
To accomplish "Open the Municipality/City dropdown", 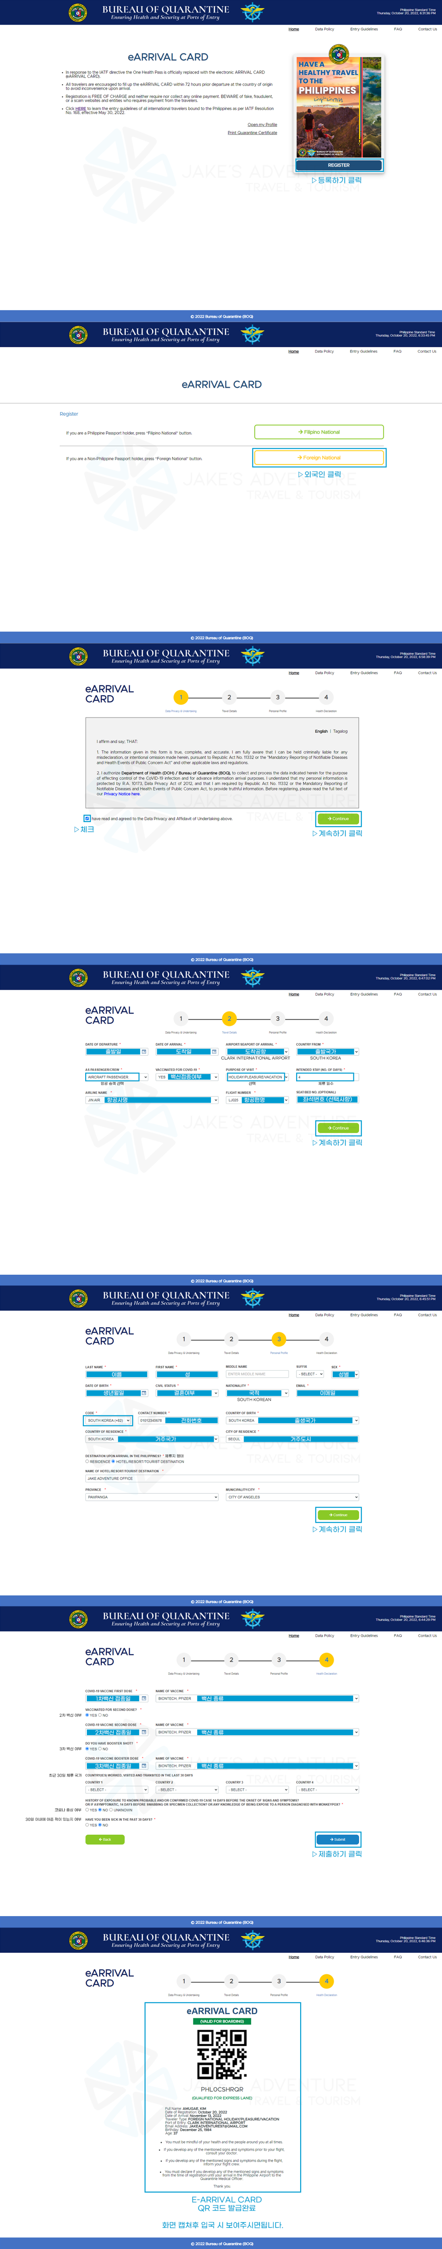I will [292, 1497].
